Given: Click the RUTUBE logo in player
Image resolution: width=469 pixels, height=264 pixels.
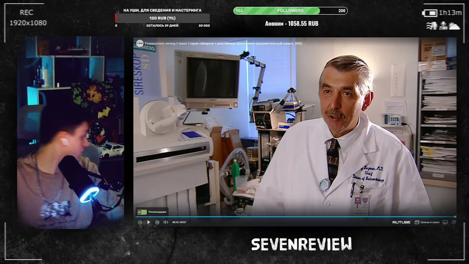Looking at the screenshot, I should pos(401,222).
